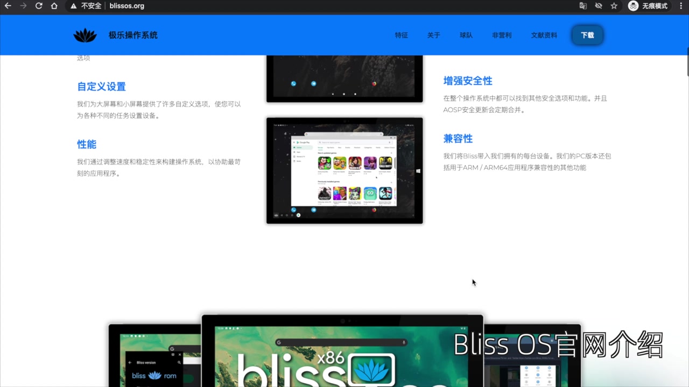Open the 特征 navigation item
Screen dimensions: 689x387
[402, 35]
